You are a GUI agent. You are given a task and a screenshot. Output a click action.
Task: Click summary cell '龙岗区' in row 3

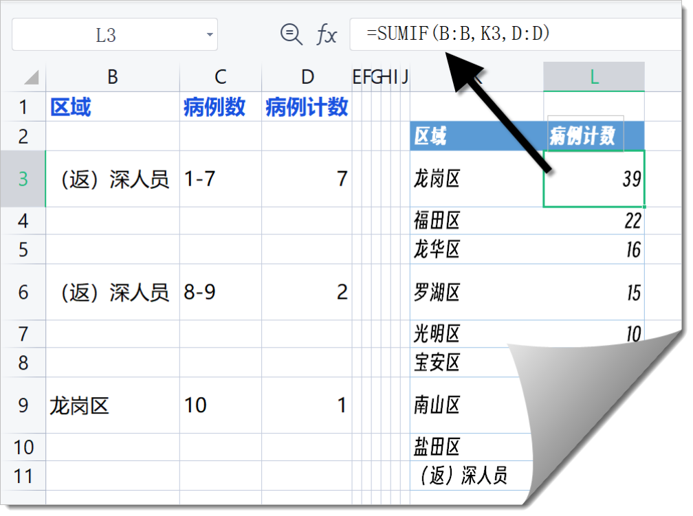click(x=477, y=179)
